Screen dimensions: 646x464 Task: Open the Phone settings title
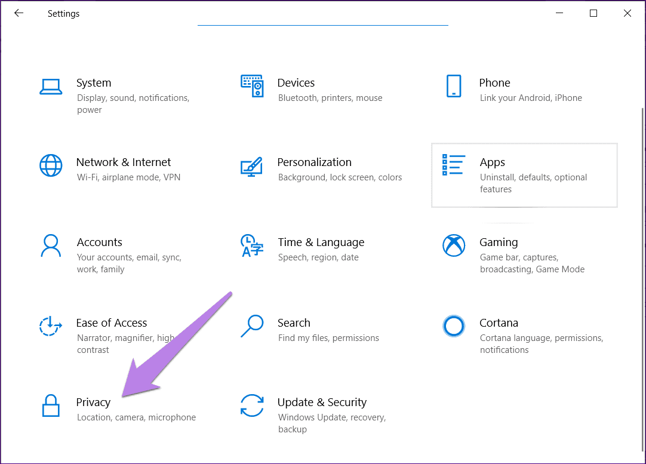494,83
